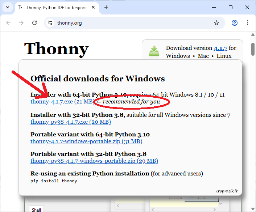Download thonny-py38-4.1.7-windows-portable.zip (29 MB)

pos(94,161)
